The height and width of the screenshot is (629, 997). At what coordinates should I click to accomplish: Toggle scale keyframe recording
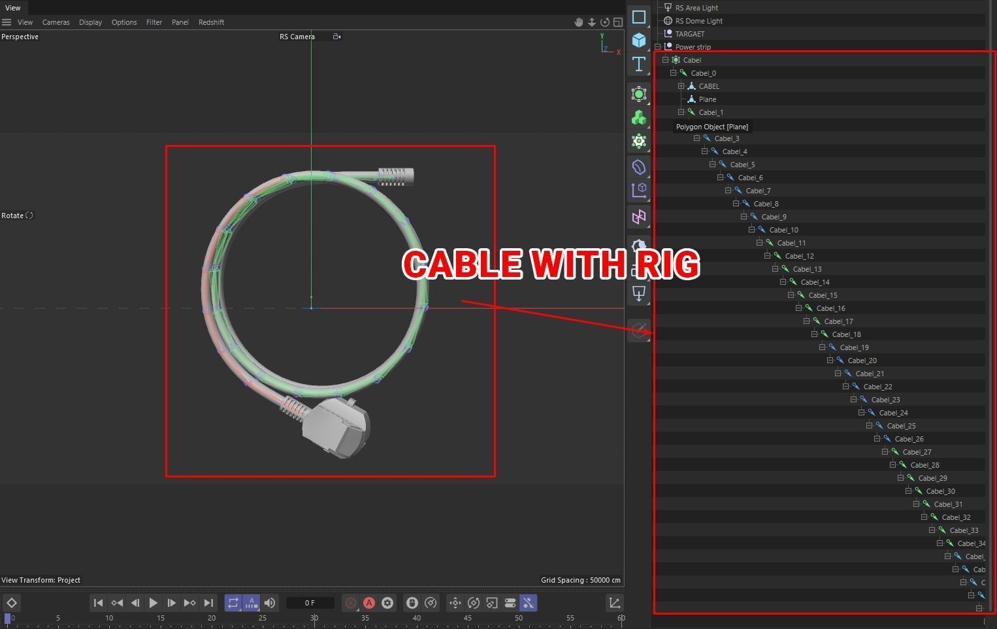[492, 603]
